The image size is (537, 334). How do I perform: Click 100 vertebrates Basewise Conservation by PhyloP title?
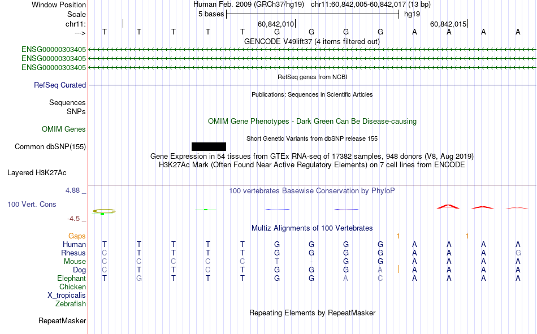click(312, 191)
